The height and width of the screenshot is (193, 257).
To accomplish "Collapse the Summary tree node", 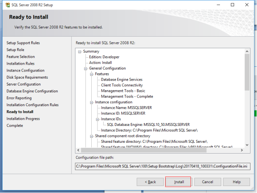I will point(80,51).
